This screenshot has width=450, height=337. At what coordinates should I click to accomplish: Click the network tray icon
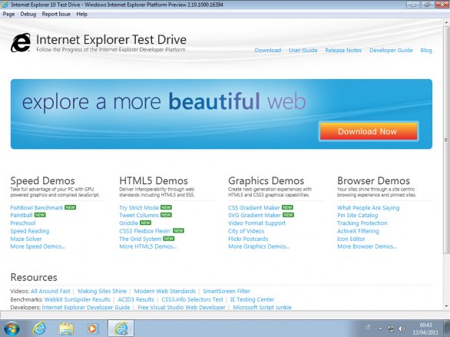(x=391, y=329)
